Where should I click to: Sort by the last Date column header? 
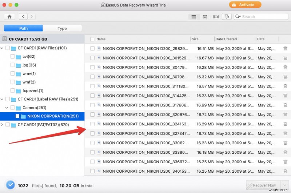point(261,39)
